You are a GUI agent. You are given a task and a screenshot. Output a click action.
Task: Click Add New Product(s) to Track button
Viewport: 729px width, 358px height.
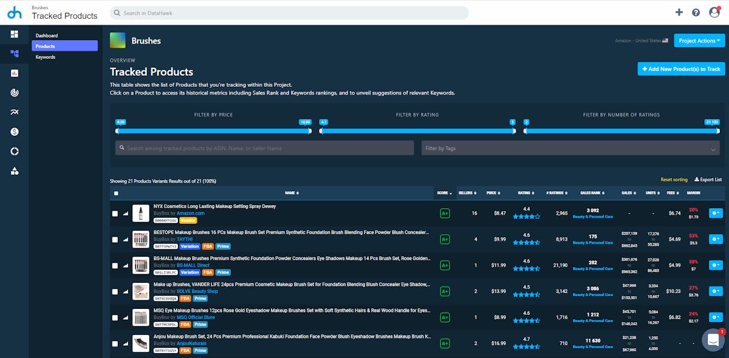[x=681, y=69]
